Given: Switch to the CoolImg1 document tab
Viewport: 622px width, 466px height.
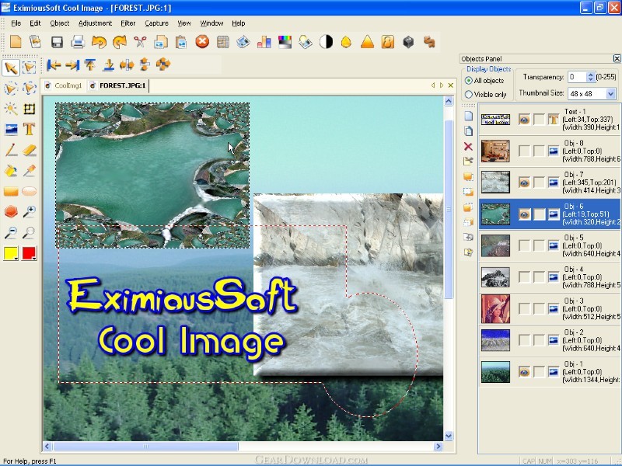Looking at the screenshot, I should click(64, 85).
